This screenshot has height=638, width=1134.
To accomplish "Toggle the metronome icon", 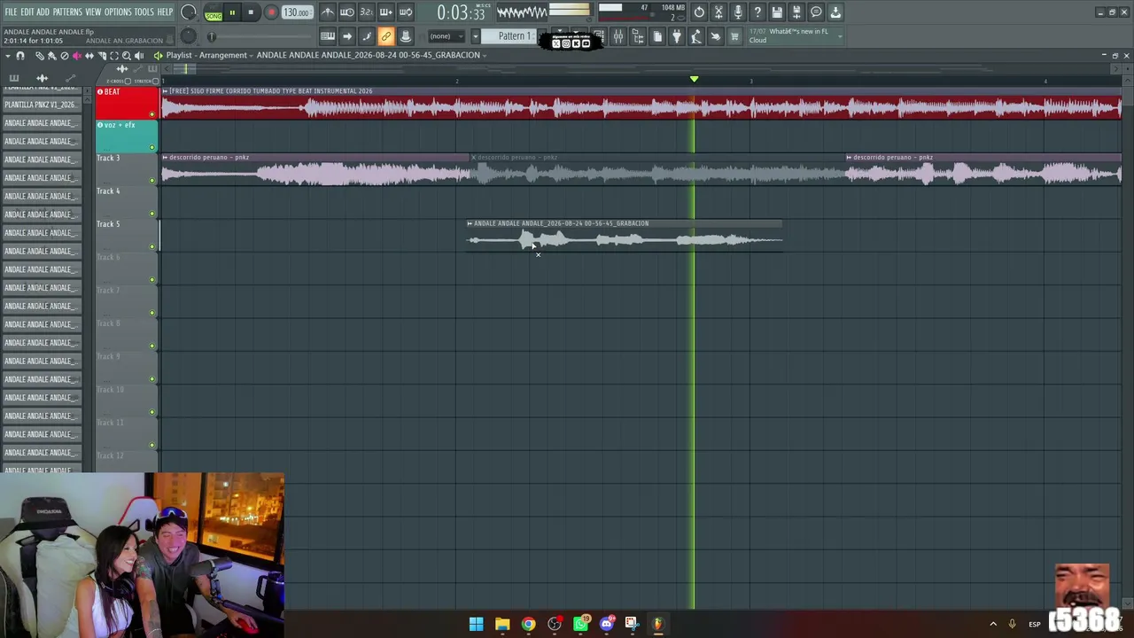I will click(328, 12).
